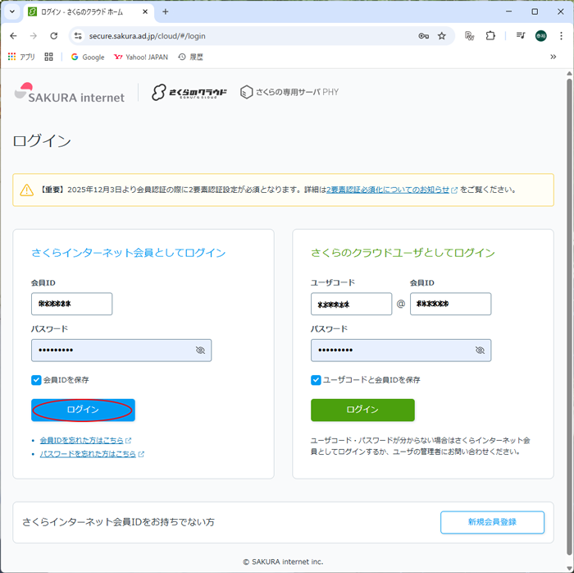Toggle 会員IDを保存 checkbox
The height and width of the screenshot is (573, 574).
[x=36, y=380]
